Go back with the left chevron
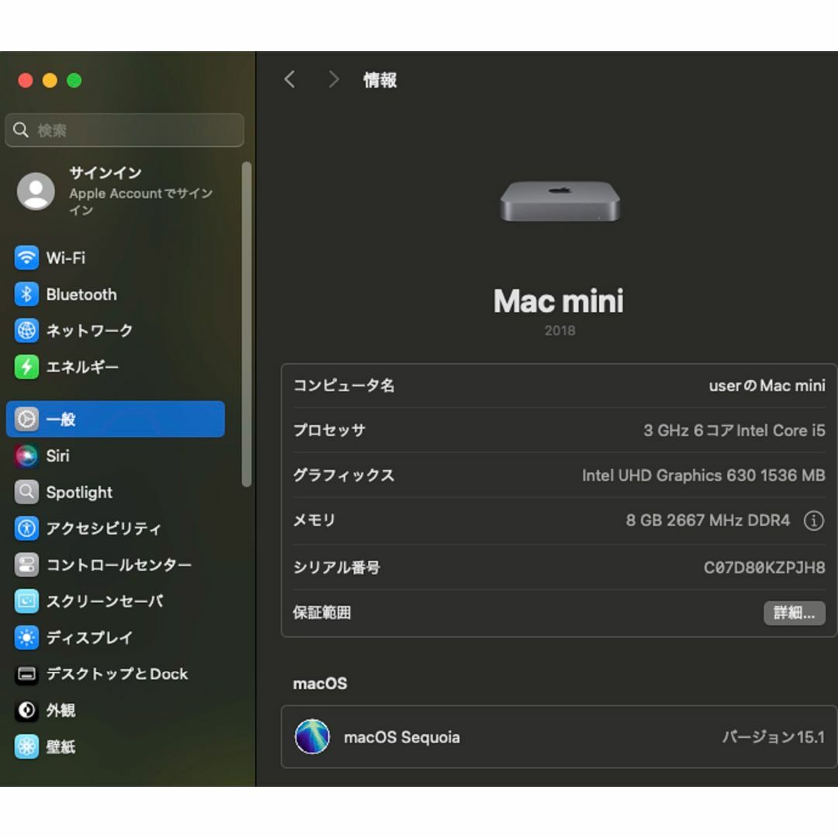 click(x=289, y=80)
